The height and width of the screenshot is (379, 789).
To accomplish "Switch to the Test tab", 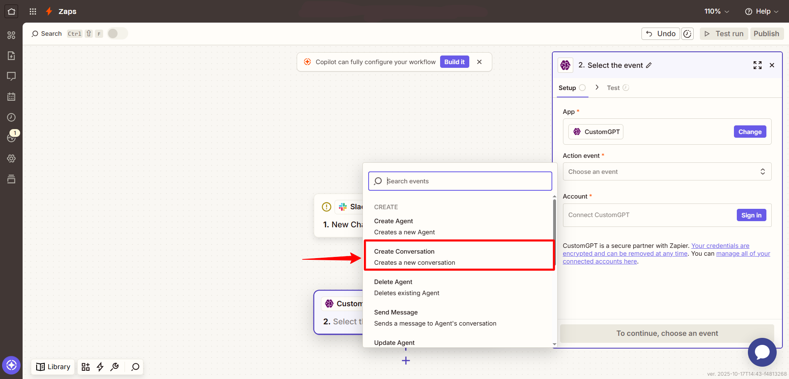I will pyautogui.click(x=618, y=88).
